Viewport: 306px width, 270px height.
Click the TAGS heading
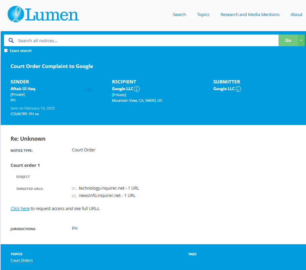[192, 254]
